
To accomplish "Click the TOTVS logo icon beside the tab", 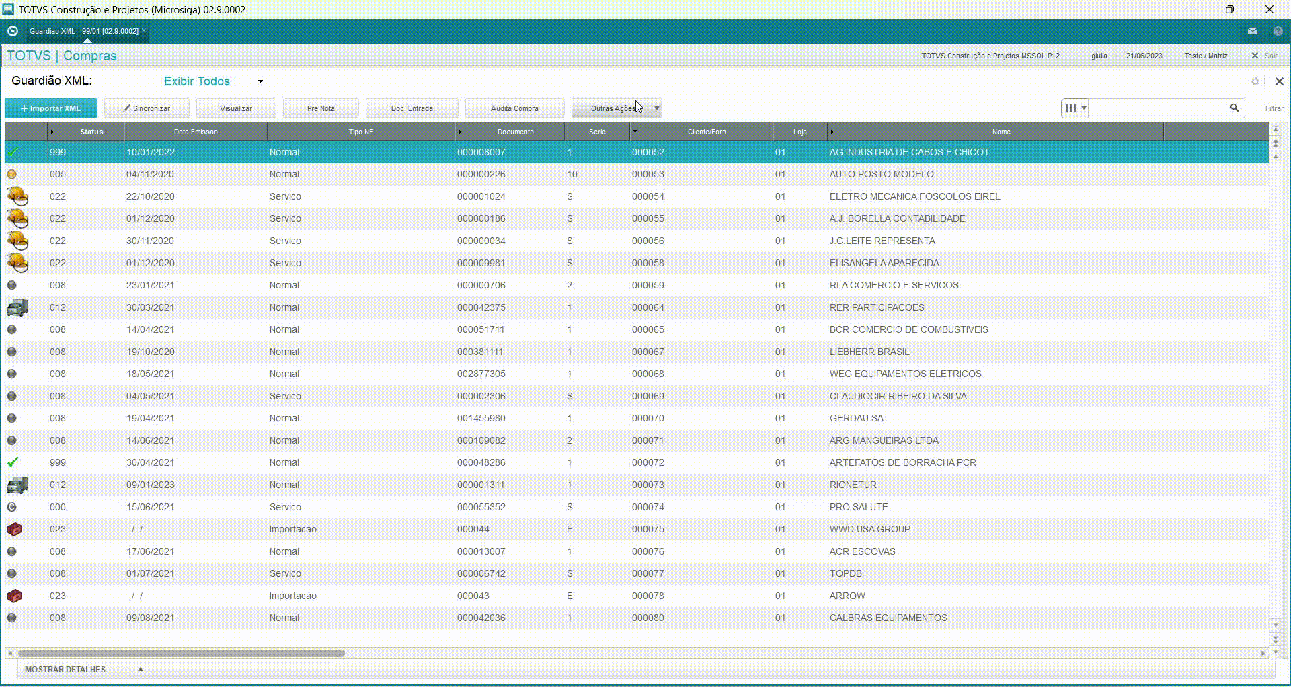I will [x=12, y=31].
